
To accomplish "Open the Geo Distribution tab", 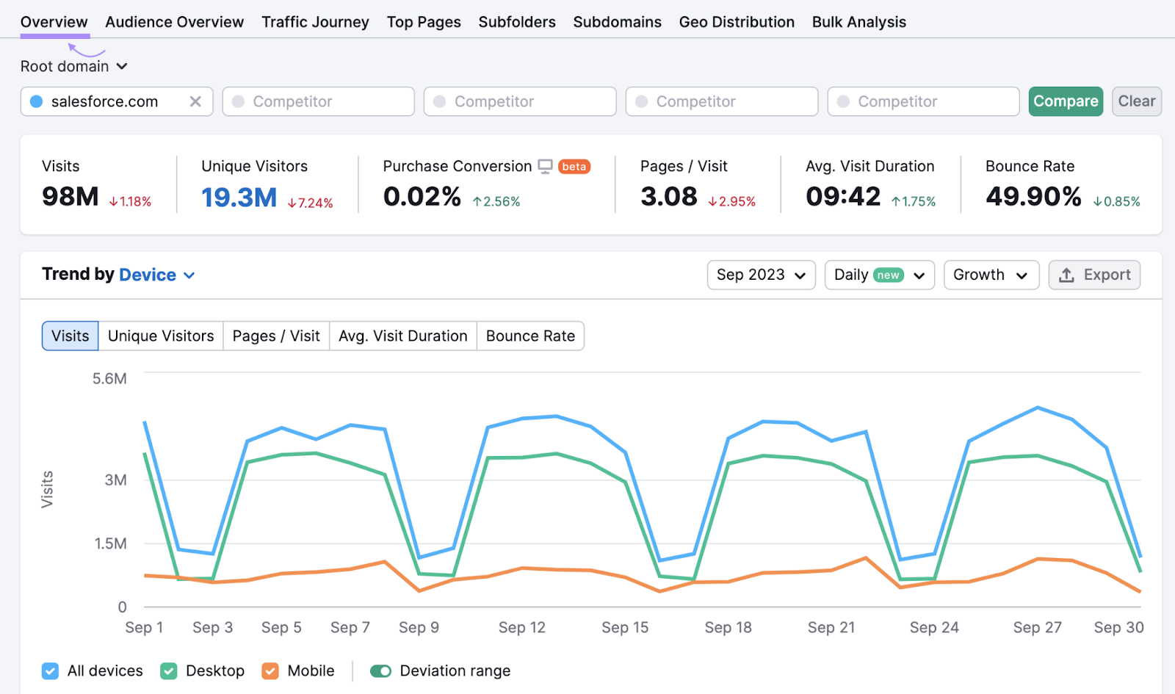I will coord(737,21).
